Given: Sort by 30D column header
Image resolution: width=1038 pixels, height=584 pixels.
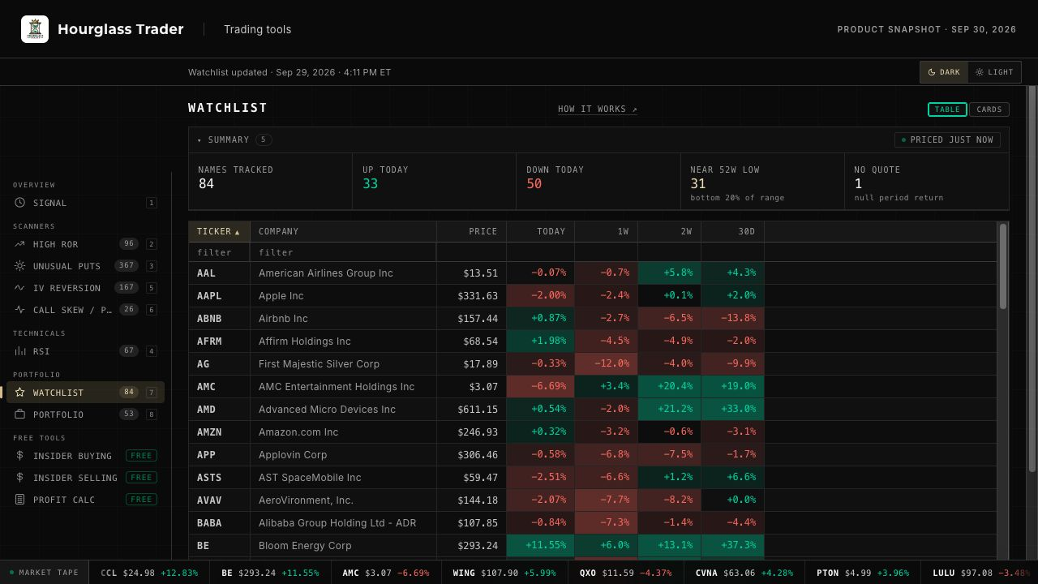Looking at the screenshot, I should [x=732, y=232].
